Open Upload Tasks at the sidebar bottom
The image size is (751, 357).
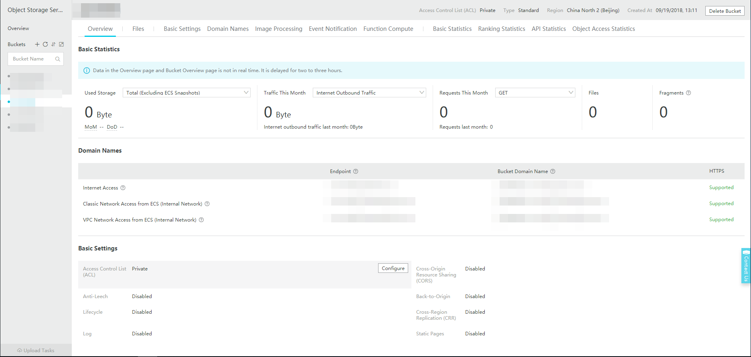coord(36,351)
